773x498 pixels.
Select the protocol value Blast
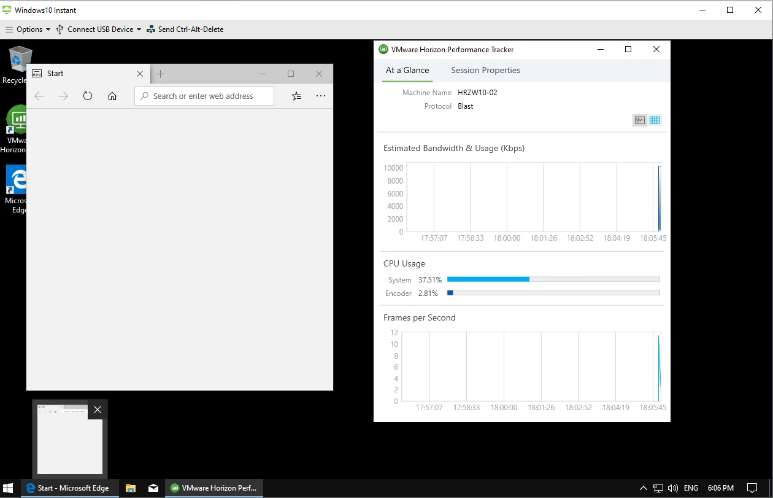[x=466, y=106]
